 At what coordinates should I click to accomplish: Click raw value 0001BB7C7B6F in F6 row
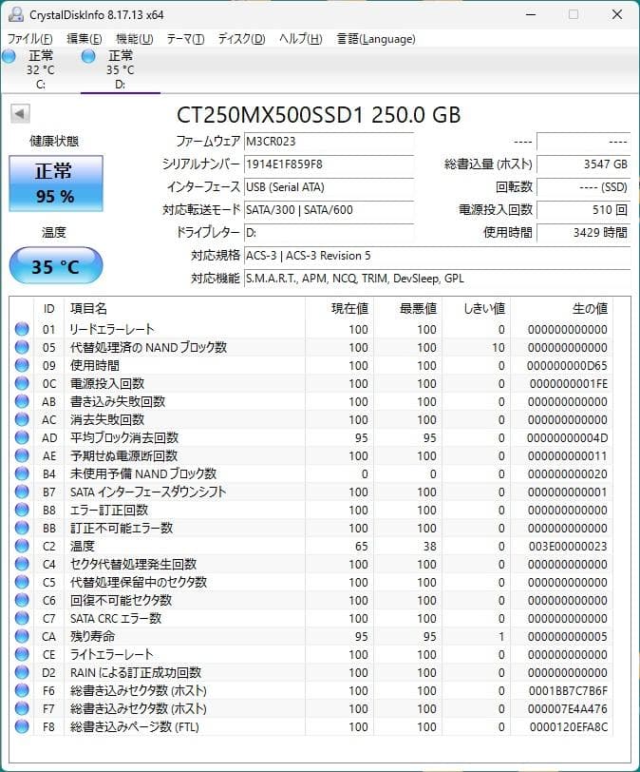(x=568, y=691)
